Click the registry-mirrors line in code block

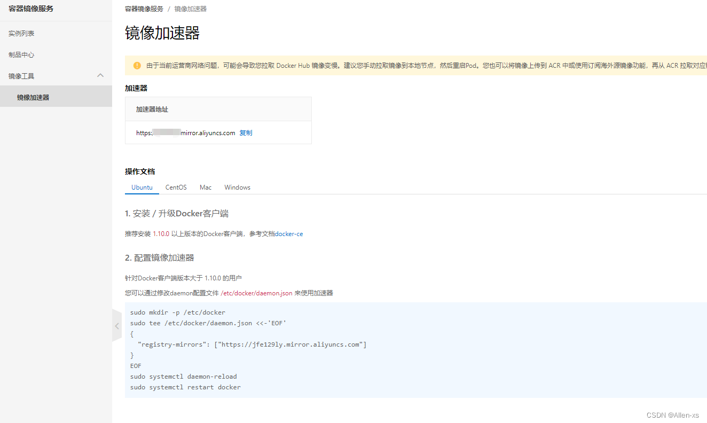pos(252,344)
